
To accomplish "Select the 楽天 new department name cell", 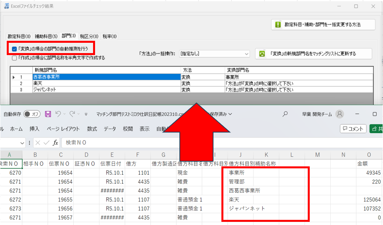I will coord(107,83).
